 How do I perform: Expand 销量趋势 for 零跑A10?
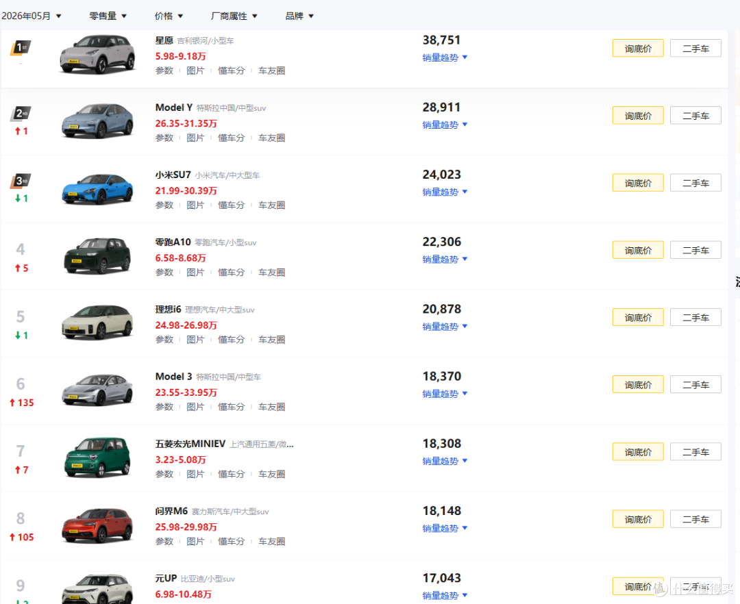coord(445,260)
